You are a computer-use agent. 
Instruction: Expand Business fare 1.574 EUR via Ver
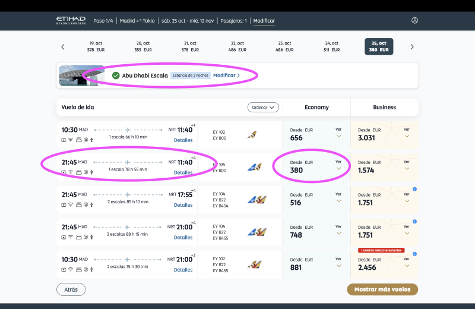[x=407, y=165]
